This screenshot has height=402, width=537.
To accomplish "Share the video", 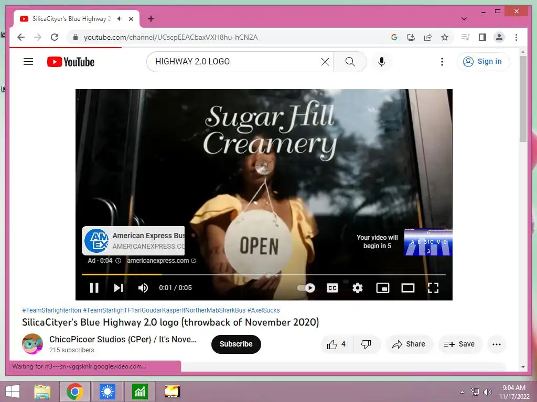I will pos(409,344).
